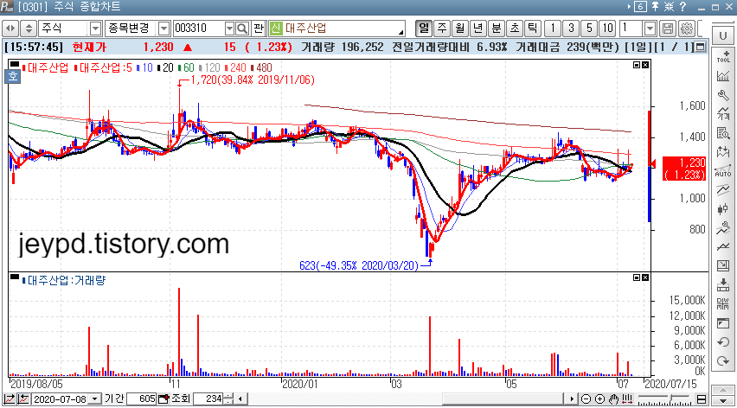
Task: Toggle the 월 monthly period button
Action: [459, 29]
